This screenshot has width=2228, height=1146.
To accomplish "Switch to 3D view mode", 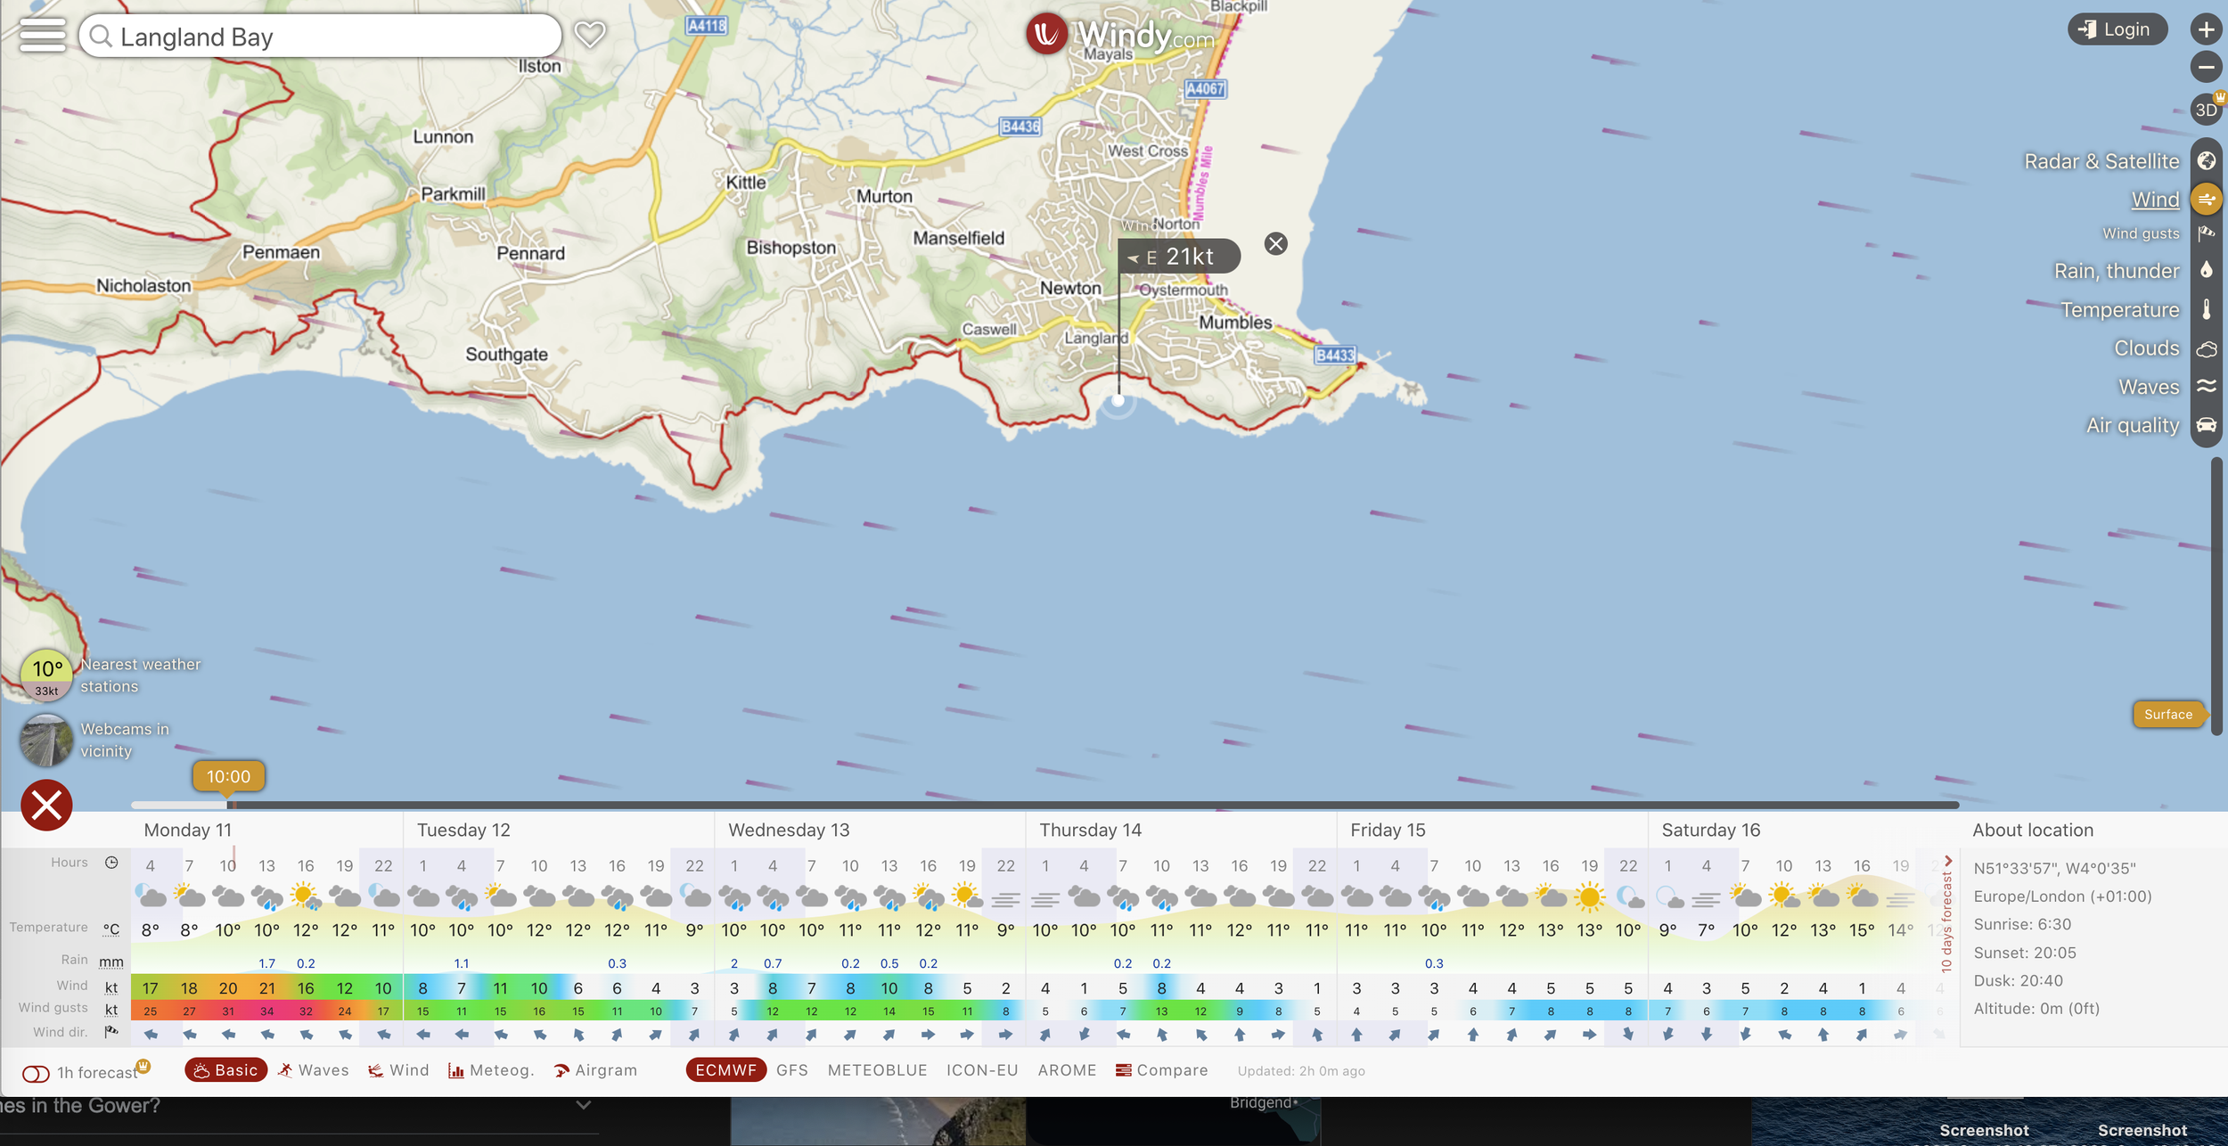I will point(2206,110).
